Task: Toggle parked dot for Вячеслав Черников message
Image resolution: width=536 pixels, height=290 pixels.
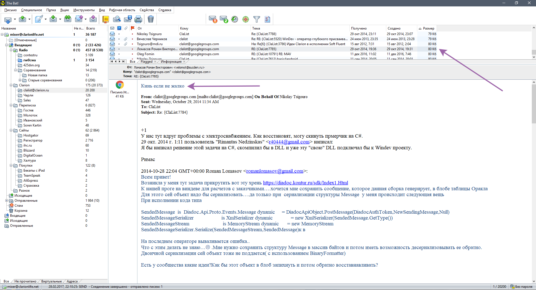Action: pyautogui.click(x=119, y=39)
